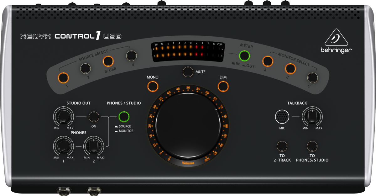Image resolution: width=376 pixels, height=196 pixels.
Task: Enable the Mono button
Action: coord(153,86)
